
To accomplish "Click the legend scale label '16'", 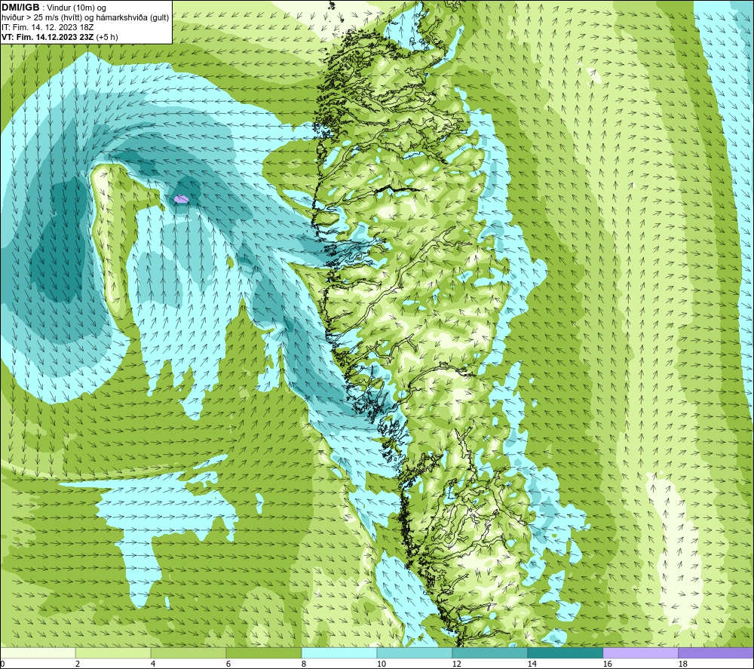I will coord(607,664).
